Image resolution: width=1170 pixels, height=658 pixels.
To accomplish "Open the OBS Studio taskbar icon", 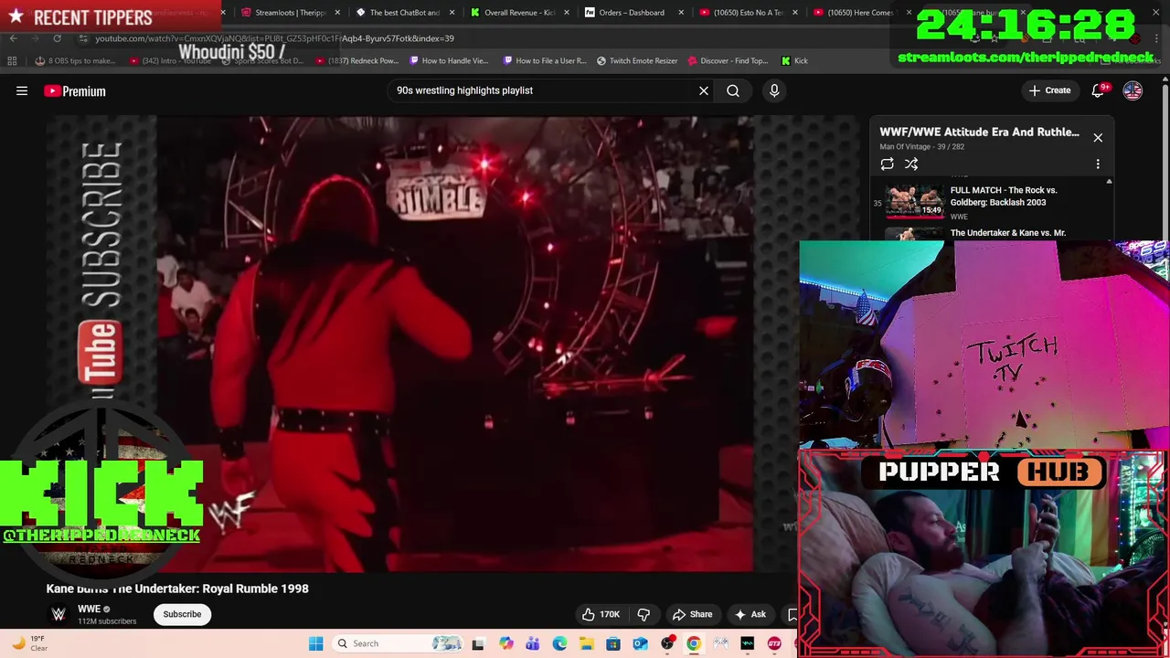I will click(x=667, y=643).
